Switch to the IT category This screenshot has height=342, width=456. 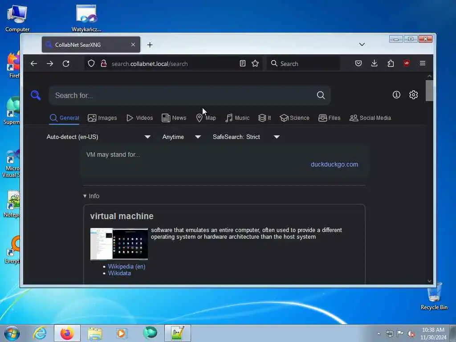265,118
